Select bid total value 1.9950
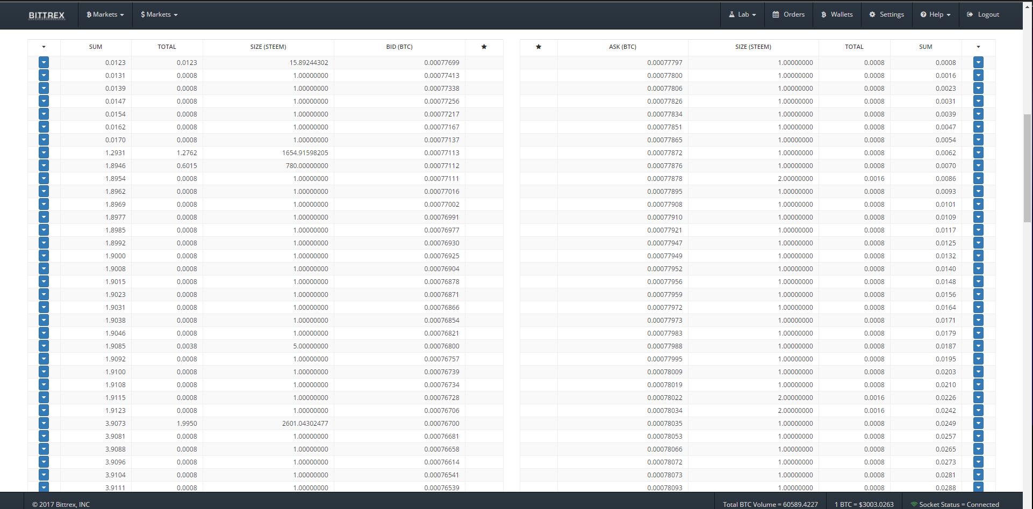Screen dimensions: 1033x509 tap(187, 424)
